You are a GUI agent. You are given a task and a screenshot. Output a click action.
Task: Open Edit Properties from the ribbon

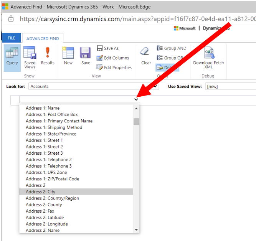pos(114,68)
